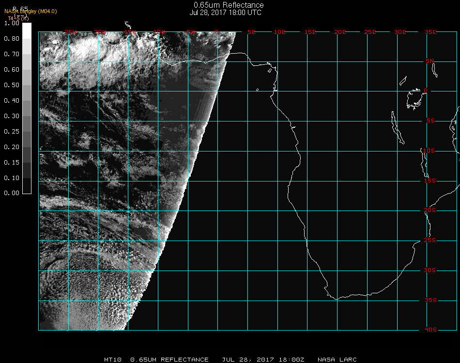Click the black bottom segment of the reflectance colorbar

27,185
